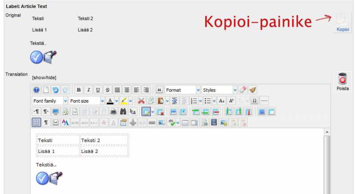356x194 pixels.
Task: Click the print icon
Action: tap(113, 112)
